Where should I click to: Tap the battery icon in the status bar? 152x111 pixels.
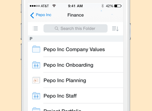[x=118, y=6]
